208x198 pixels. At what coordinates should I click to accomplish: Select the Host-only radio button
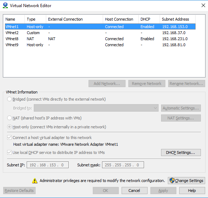(x=9, y=127)
